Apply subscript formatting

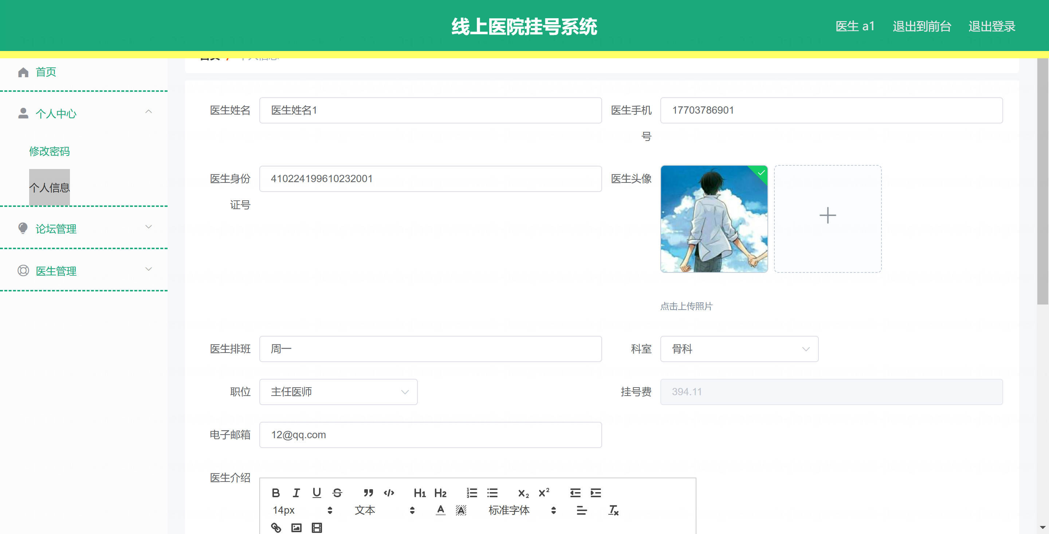pyautogui.click(x=523, y=493)
